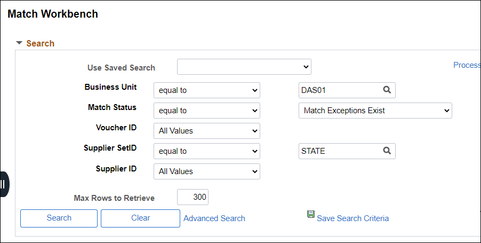Open the side panel handle on left edge
Image resolution: width=481 pixels, height=243 pixels.
pyautogui.click(x=4, y=184)
